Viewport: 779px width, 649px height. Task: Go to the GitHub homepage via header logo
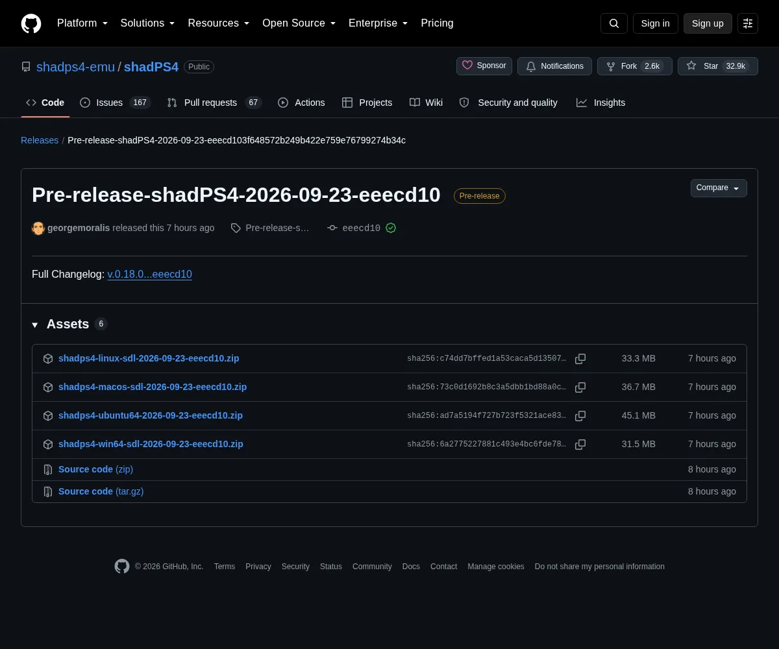coord(31,23)
